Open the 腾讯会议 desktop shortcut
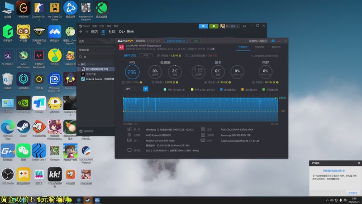The height and width of the screenshot is (204, 362). click(x=55, y=33)
